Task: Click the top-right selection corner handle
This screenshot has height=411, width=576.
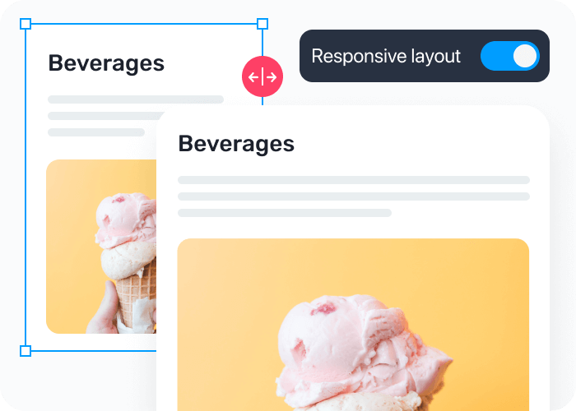Action: (x=262, y=24)
